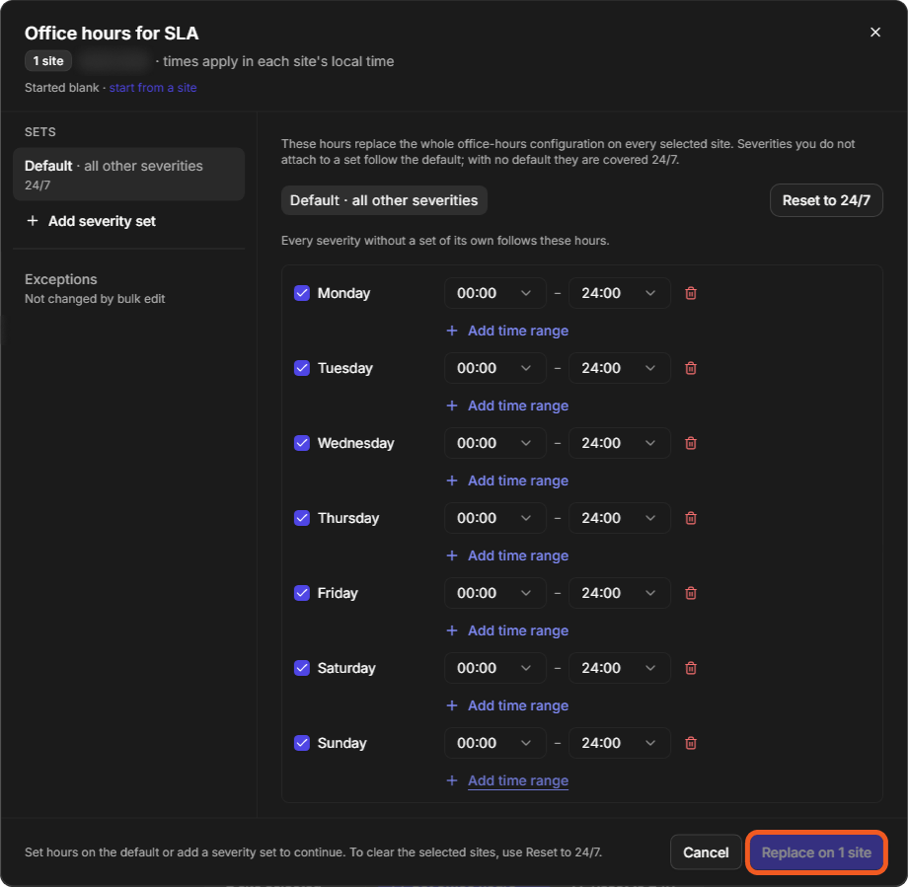908x887 pixels.
Task: Open Monday's start time dropdown
Action: [495, 293]
